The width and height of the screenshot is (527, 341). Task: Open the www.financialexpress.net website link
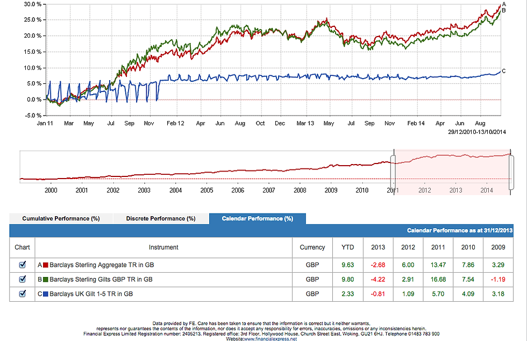(270, 339)
